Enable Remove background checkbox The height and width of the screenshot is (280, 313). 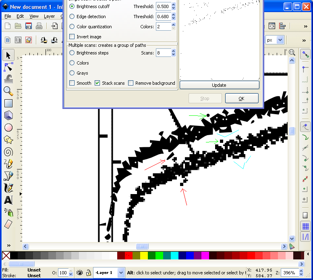point(131,83)
